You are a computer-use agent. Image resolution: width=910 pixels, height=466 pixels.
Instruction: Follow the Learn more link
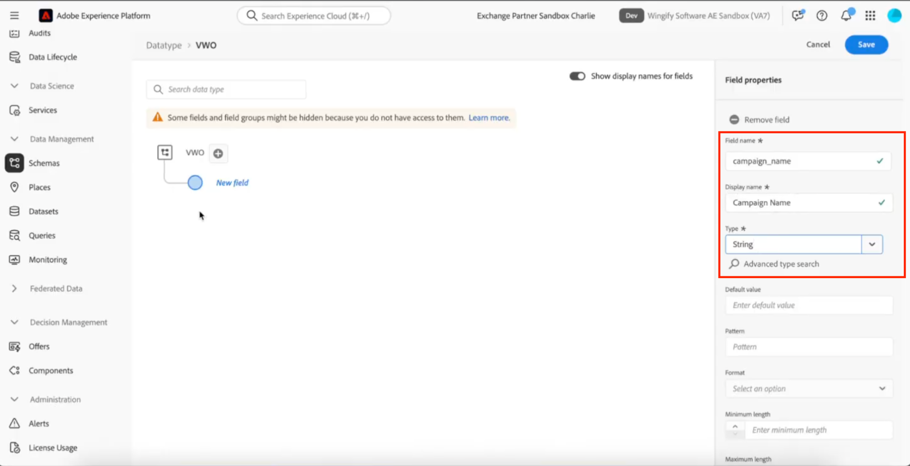(489, 118)
